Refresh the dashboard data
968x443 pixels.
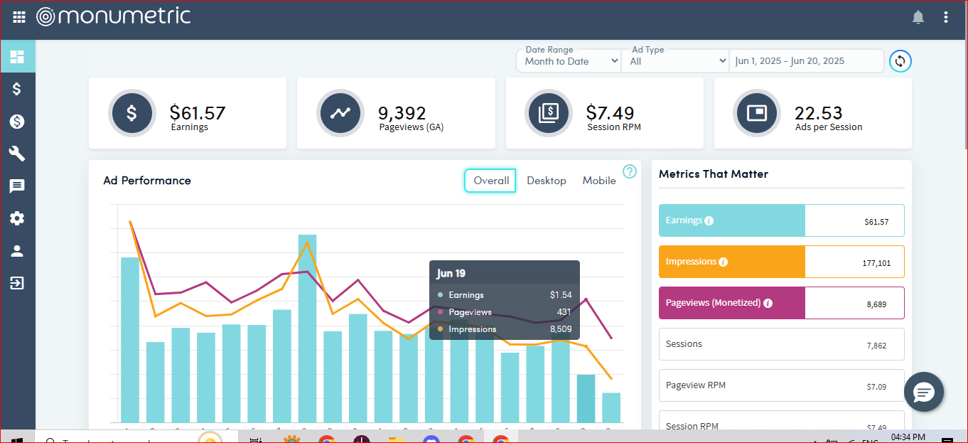coord(900,61)
